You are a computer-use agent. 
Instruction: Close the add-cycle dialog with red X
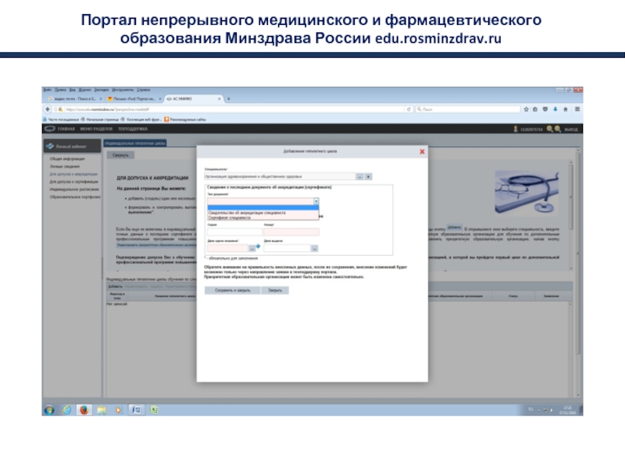coord(423,151)
